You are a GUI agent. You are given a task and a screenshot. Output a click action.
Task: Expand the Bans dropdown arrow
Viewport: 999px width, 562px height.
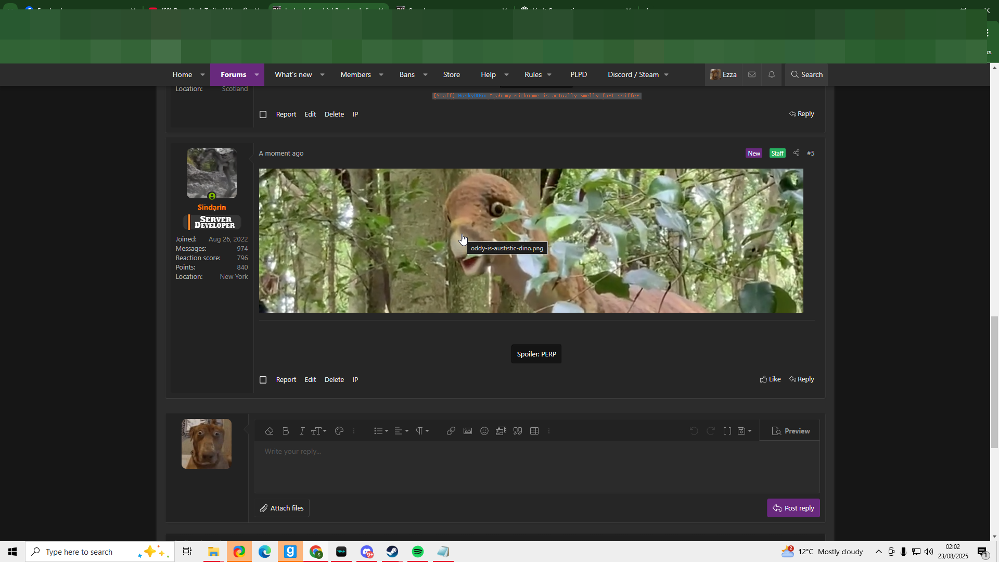coord(425,75)
